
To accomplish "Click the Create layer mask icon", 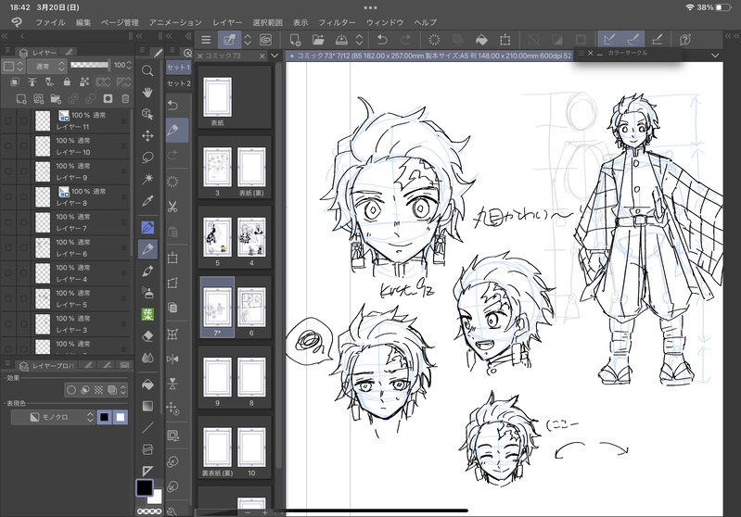I will (x=109, y=99).
